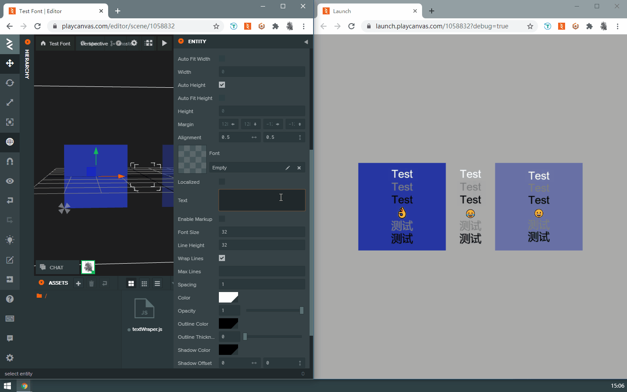Expand the Hierarchy panel

[27, 42]
